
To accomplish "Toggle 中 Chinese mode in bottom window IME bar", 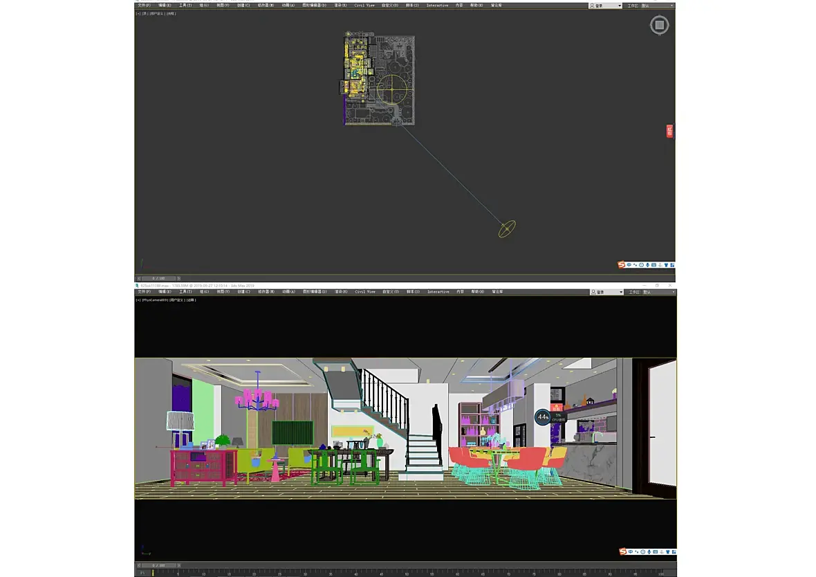I will [631, 551].
